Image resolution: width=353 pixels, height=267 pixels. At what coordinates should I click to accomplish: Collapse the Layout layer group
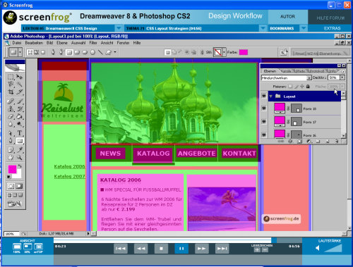tap(270, 97)
